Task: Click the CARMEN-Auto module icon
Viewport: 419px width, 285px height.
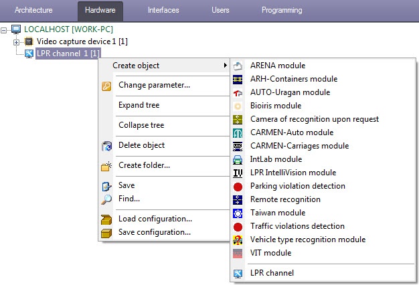Action: pos(238,132)
